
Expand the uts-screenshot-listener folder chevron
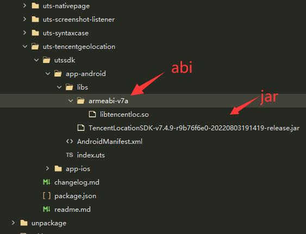pos(24,20)
